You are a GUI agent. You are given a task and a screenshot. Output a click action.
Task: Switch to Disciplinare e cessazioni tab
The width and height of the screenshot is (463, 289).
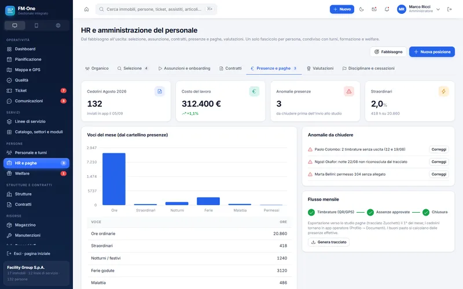368,68
